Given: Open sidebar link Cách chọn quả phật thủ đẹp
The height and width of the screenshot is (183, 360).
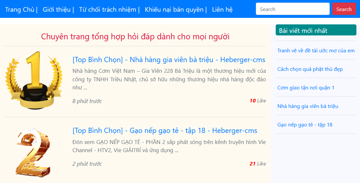Looking at the screenshot, I should [310, 69].
